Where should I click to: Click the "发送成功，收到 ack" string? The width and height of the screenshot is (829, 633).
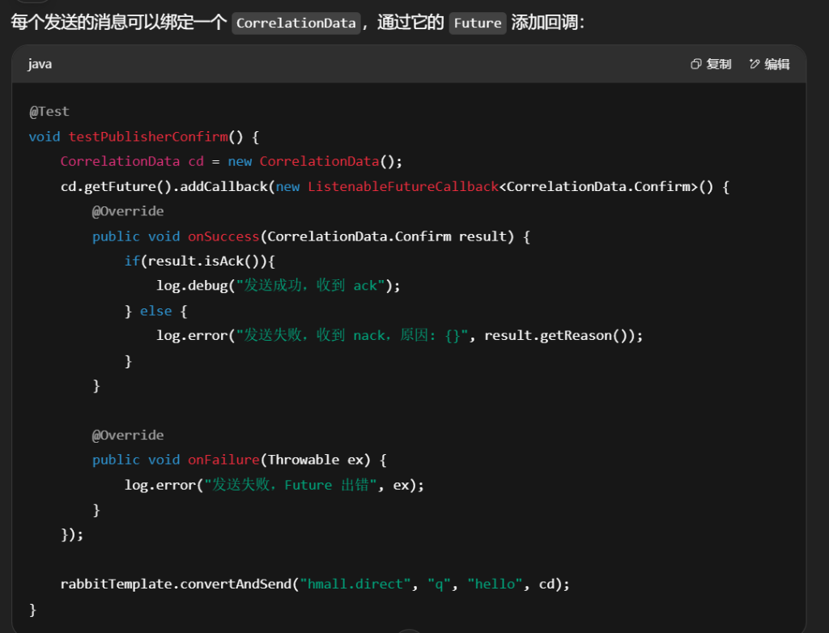(x=311, y=286)
